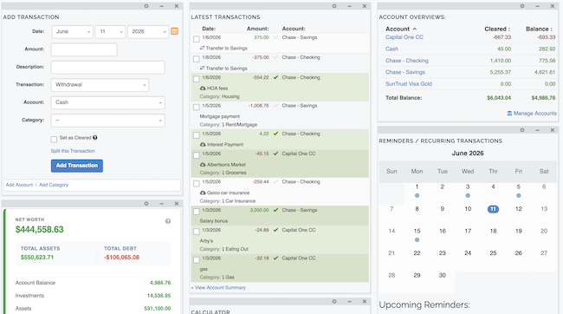The height and width of the screenshot is (314, 563).
Task: Click reminder dot under June 3
Action: (468, 196)
